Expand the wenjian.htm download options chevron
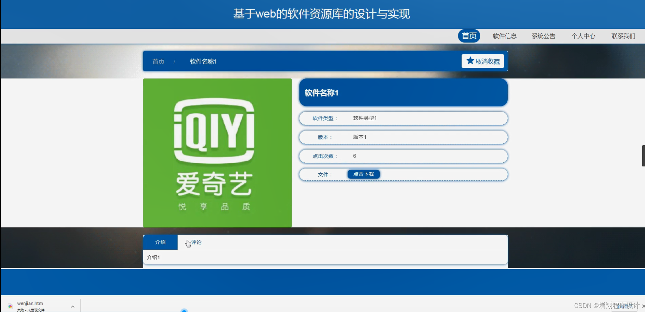The width and height of the screenshot is (645, 312). (72, 306)
